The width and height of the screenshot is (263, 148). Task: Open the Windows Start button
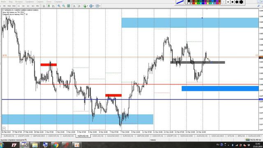tap(2, 145)
